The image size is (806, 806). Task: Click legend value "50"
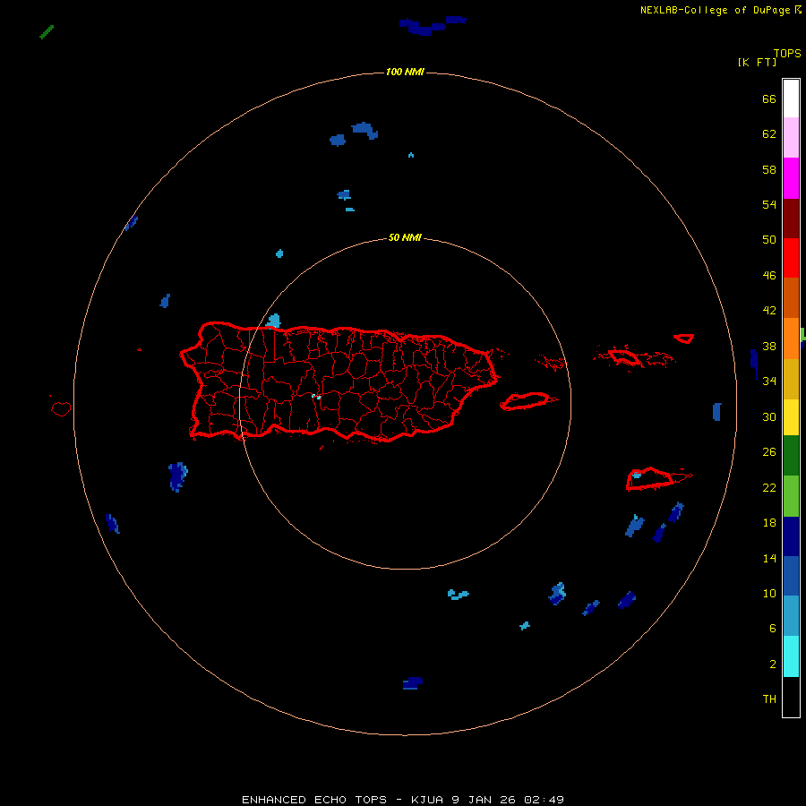point(769,239)
